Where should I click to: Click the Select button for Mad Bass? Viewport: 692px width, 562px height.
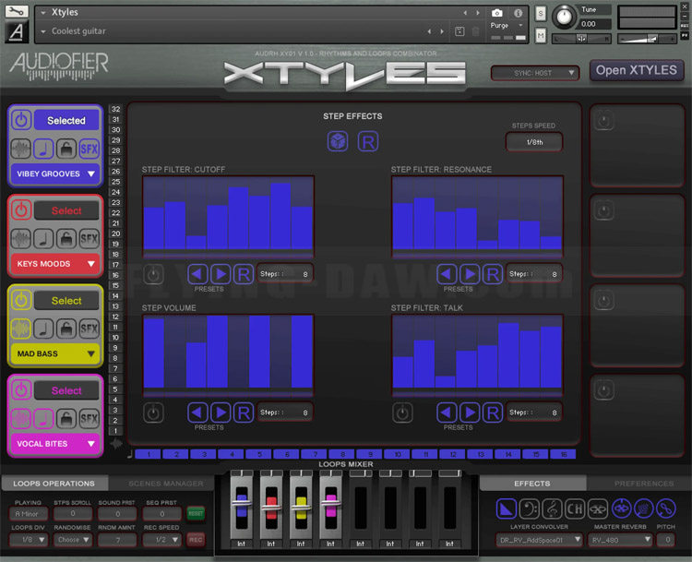(66, 301)
